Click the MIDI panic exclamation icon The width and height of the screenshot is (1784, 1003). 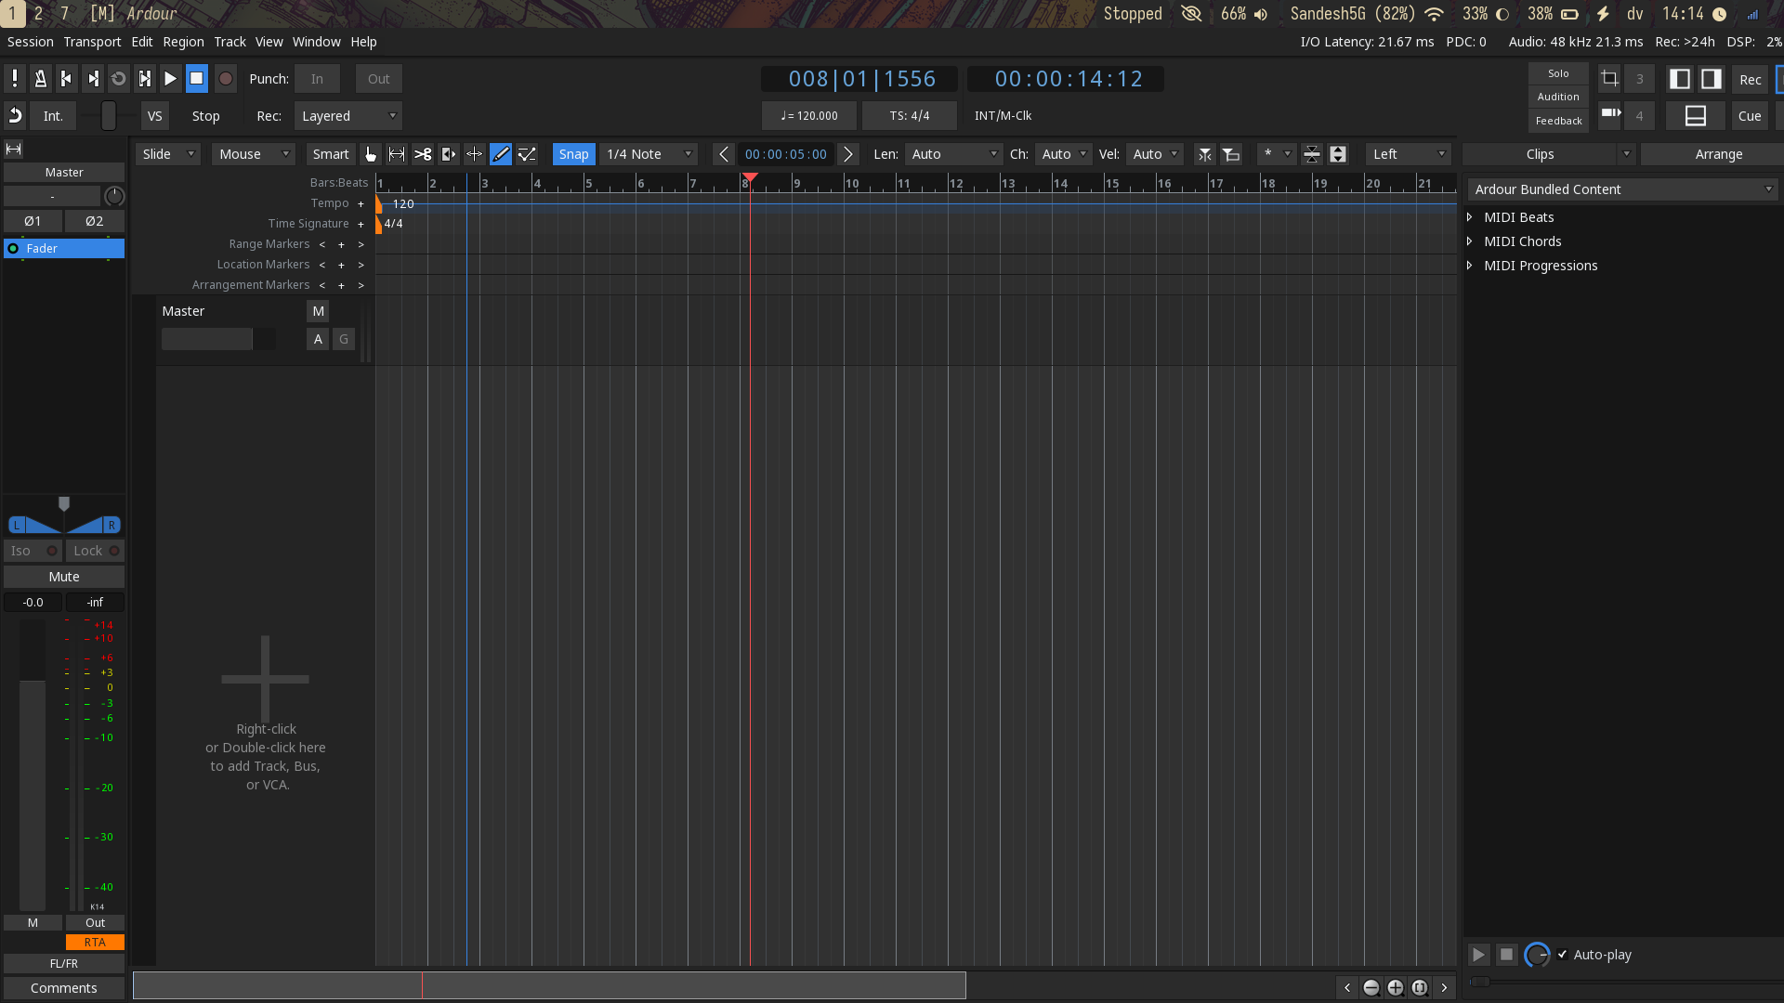pos(15,79)
